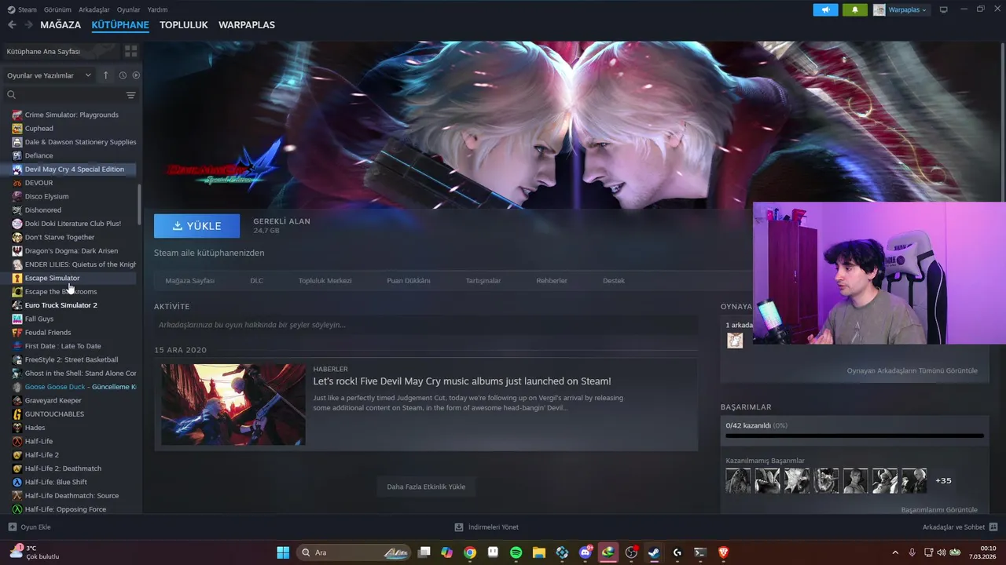
Task: Open the TOPLULUK tab
Action: pos(183,25)
